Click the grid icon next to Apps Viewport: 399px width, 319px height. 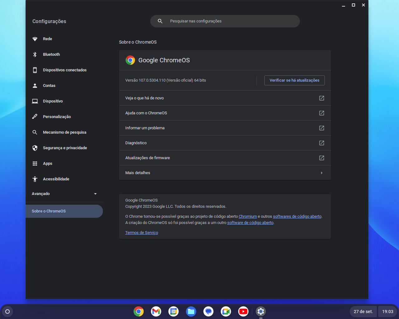click(35, 164)
